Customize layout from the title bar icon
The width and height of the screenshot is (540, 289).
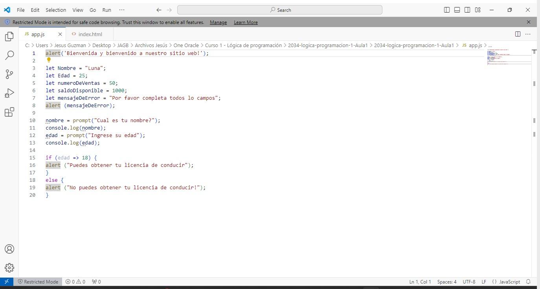point(478,10)
